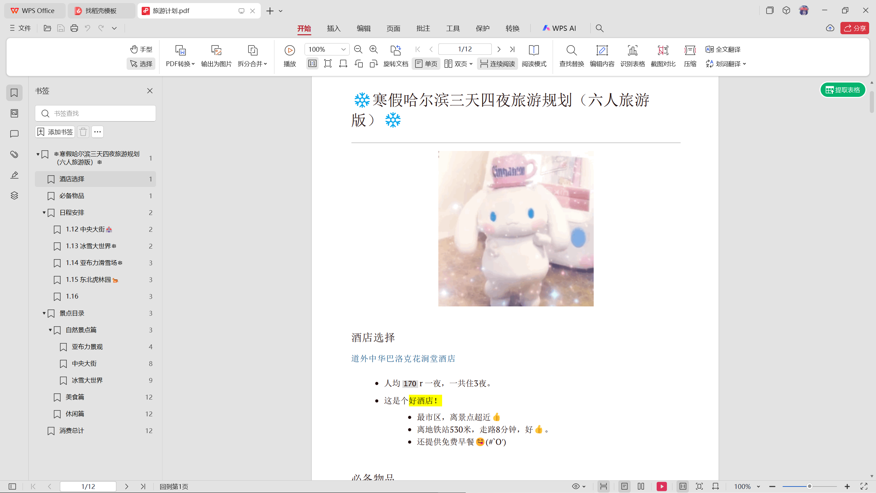Click the print icon in toolbar
876x493 pixels.
tap(74, 28)
